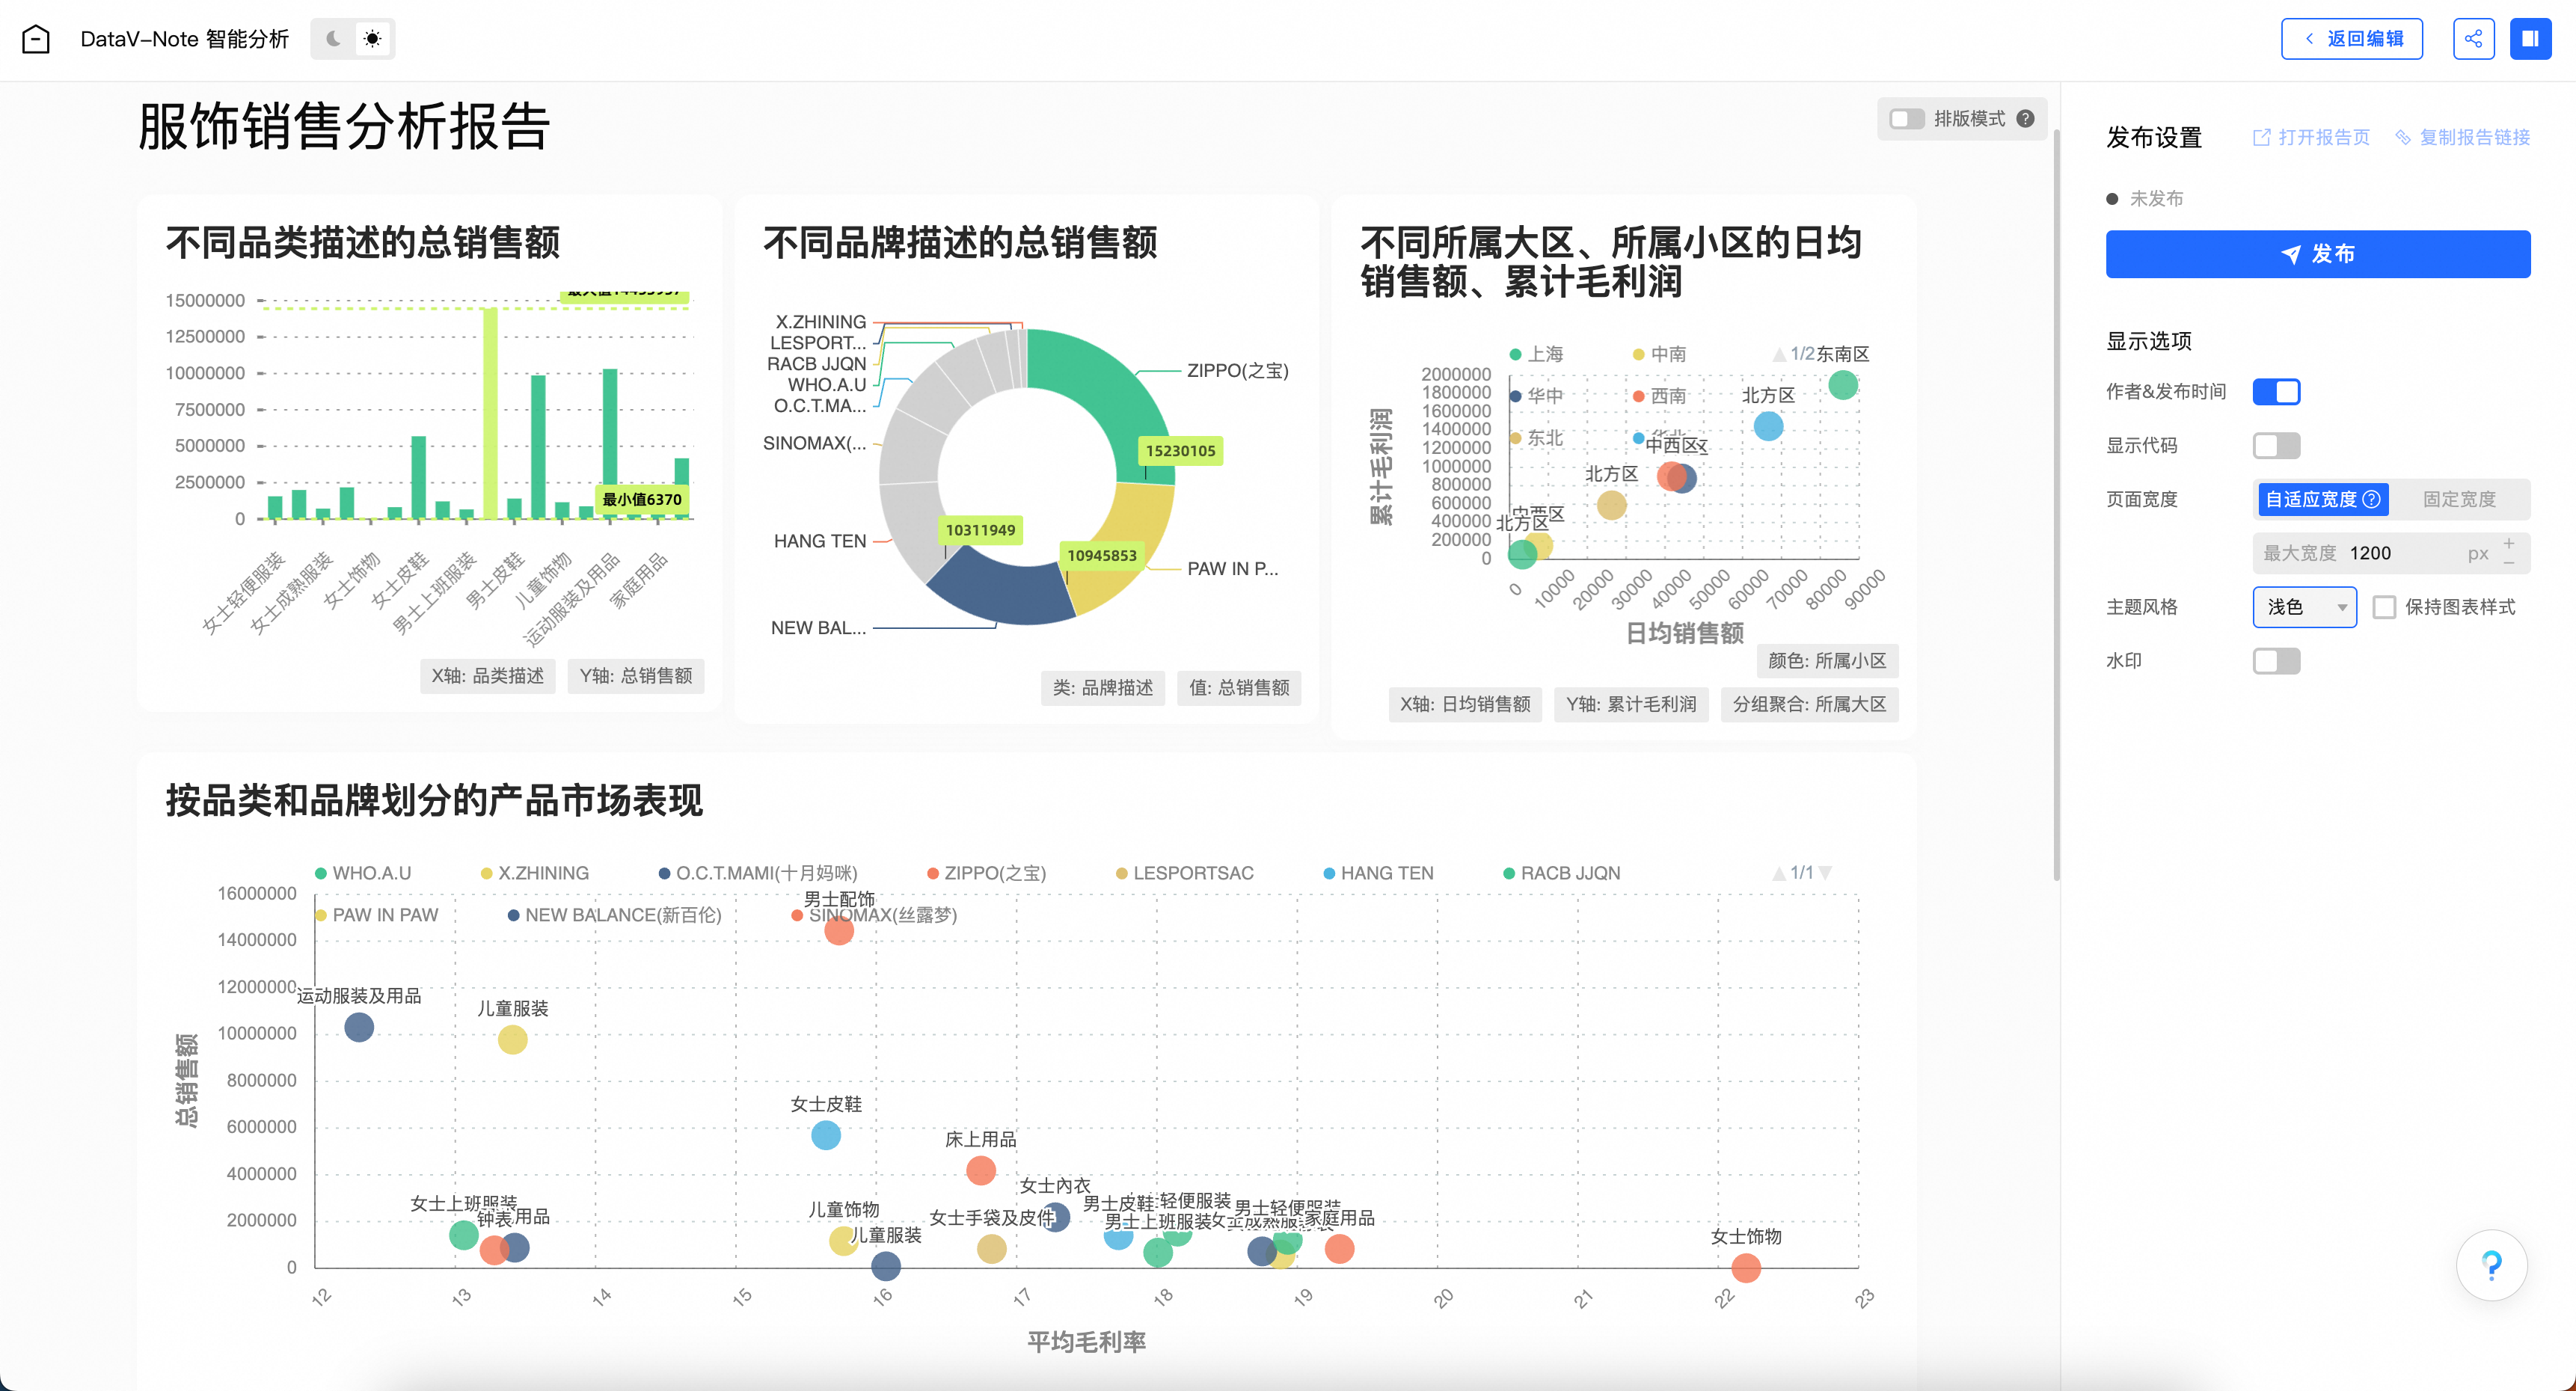The height and width of the screenshot is (1391, 2576).
Task: Click the share icon button
Action: [2473, 39]
